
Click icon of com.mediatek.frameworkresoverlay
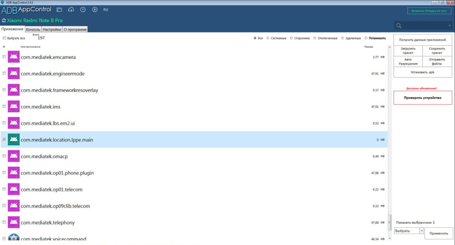pyautogui.click(x=14, y=90)
